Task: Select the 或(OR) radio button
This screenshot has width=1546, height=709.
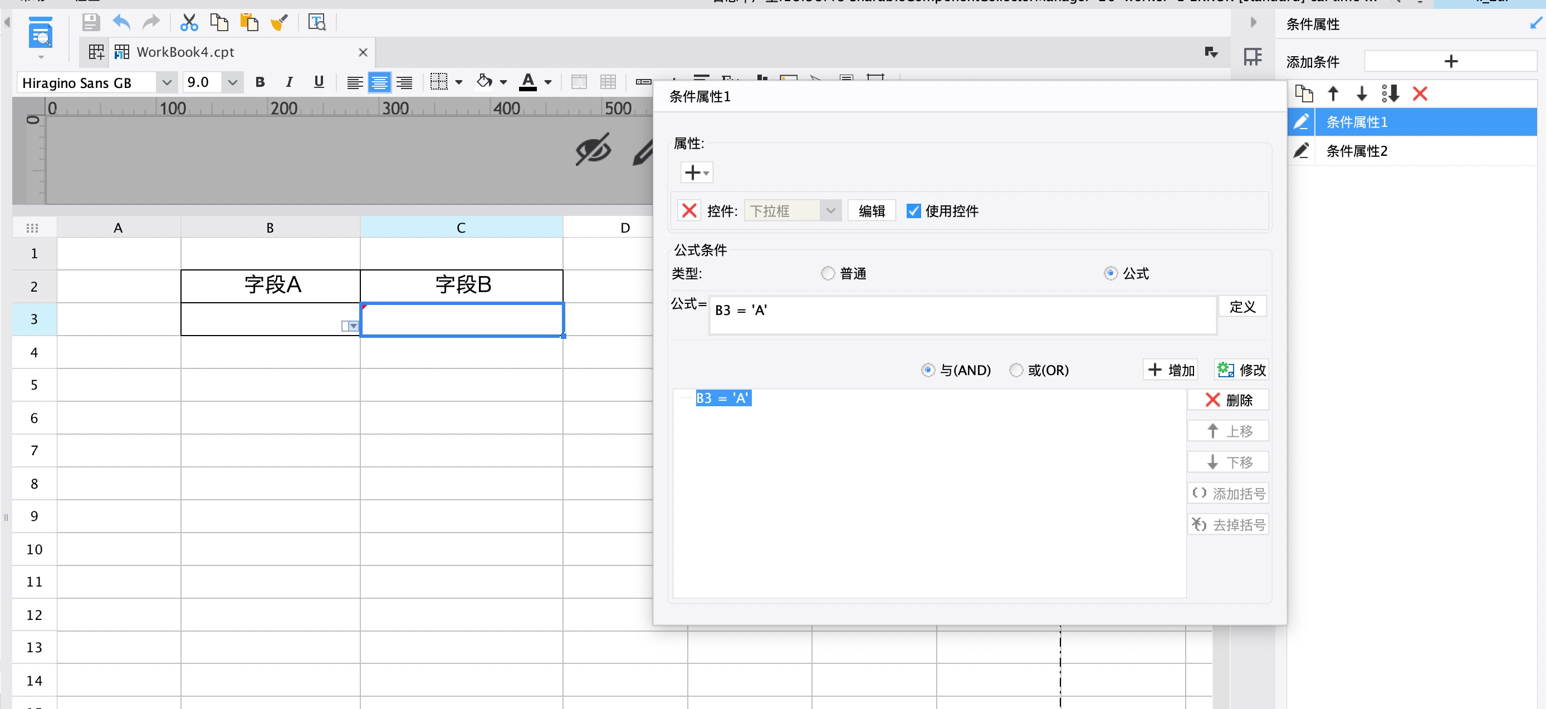Action: pos(1015,370)
